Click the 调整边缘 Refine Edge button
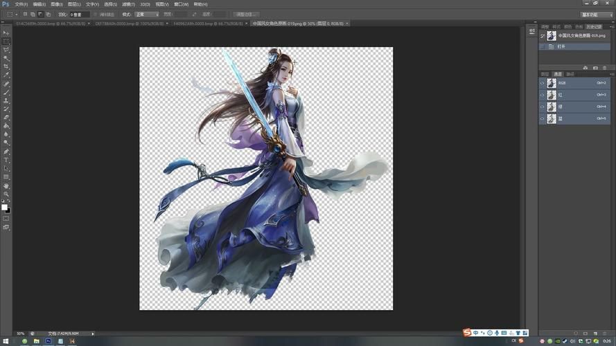 (x=245, y=15)
